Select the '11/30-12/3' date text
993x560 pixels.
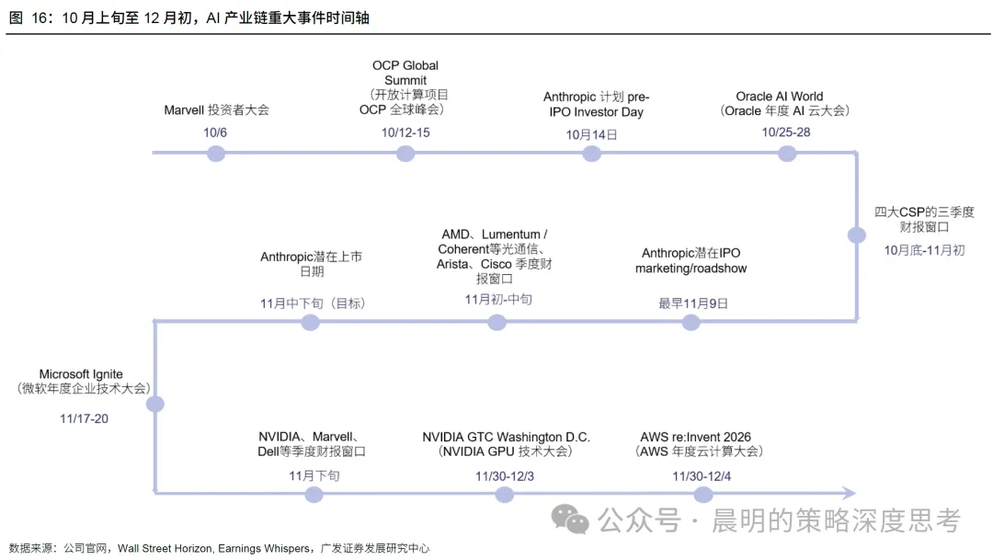505,476
